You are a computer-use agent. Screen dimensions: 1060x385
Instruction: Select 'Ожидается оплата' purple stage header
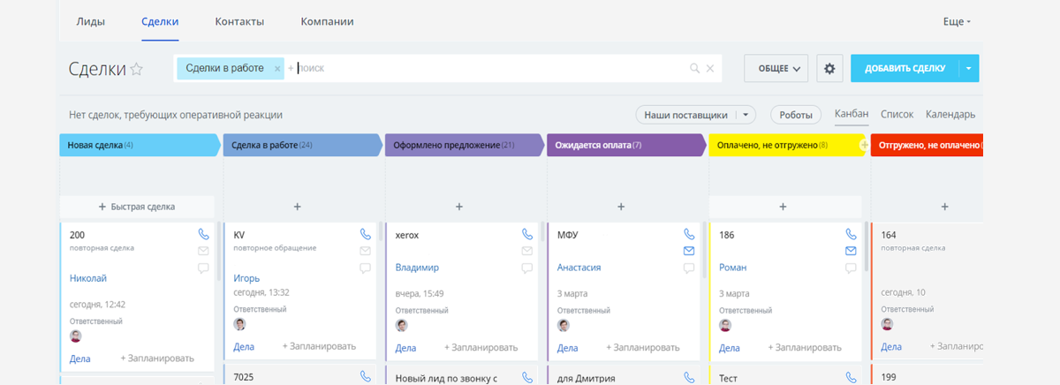click(625, 145)
